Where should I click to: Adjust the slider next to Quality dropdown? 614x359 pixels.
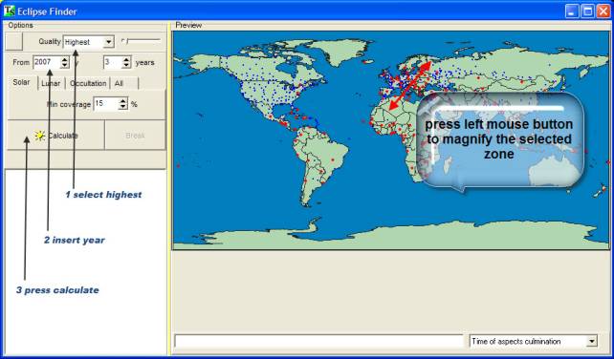coord(141,40)
